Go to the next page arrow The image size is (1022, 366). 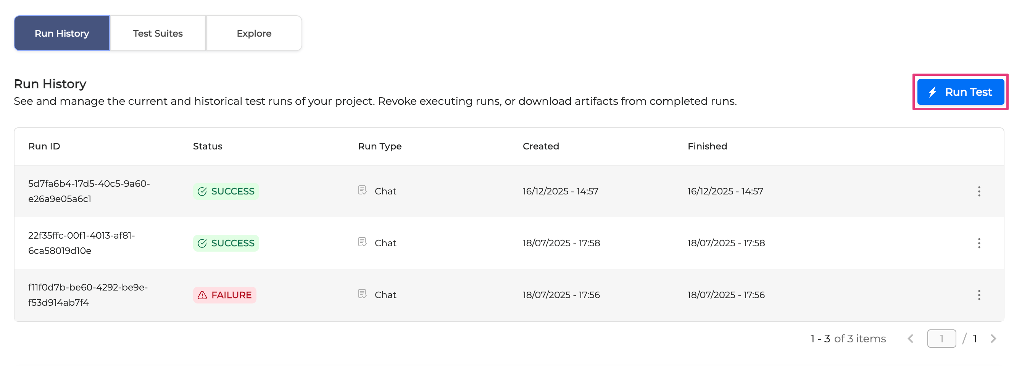pyautogui.click(x=993, y=339)
